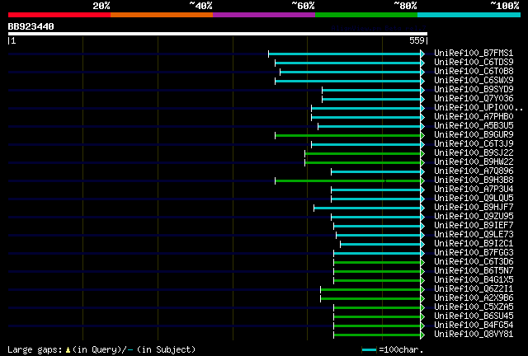Select the UniRef100_A2X9B6 label
The image size is (528, 356).
474,298
